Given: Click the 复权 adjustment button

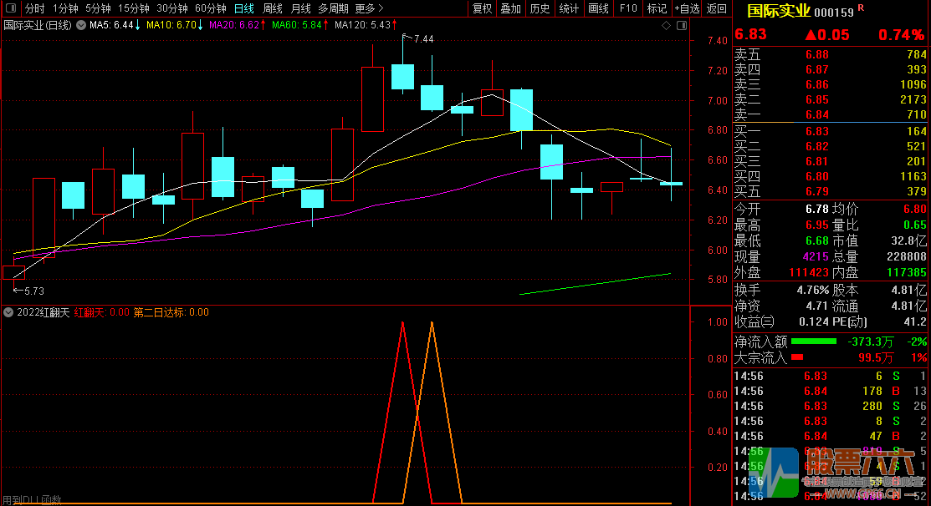Looking at the screenshot, I should [x=483, y=8].
